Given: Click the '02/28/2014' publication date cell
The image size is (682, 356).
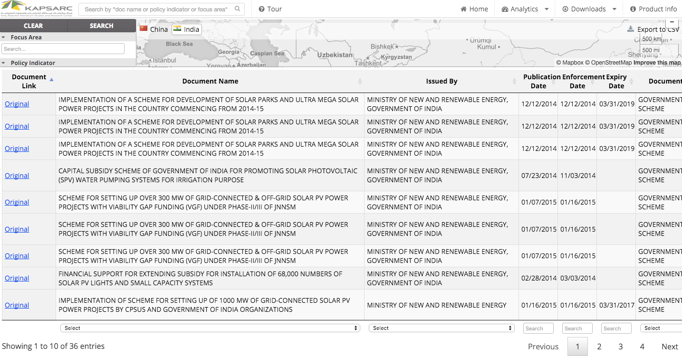Looking at the screenshot, I should point(538,278).
